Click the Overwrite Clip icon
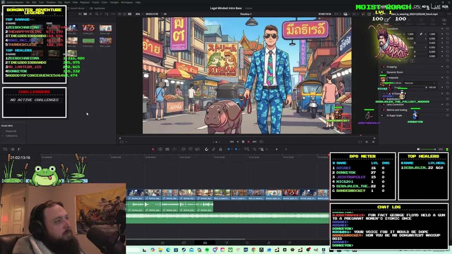This screenshot has width=452, height=254. [190, 149]
